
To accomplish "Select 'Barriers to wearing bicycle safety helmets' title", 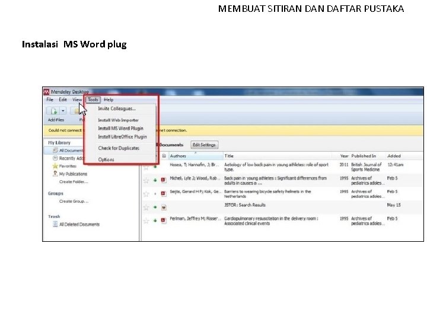I will pyautogui.click(x=267, y=194).
